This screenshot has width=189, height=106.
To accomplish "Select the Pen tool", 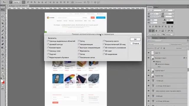I will tap(3, 58).
